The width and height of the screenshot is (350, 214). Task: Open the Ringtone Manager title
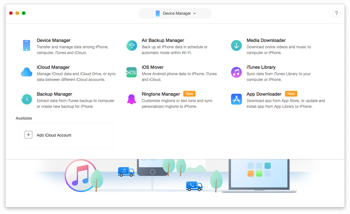[161, 94]
